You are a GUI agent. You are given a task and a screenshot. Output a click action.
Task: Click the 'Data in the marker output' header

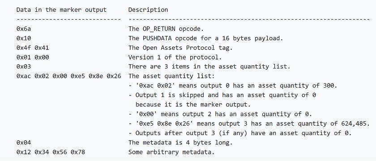61,10
